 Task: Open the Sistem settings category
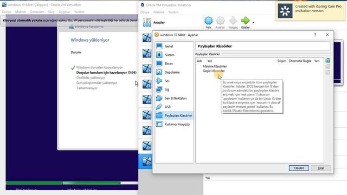[x=174, y=55]
